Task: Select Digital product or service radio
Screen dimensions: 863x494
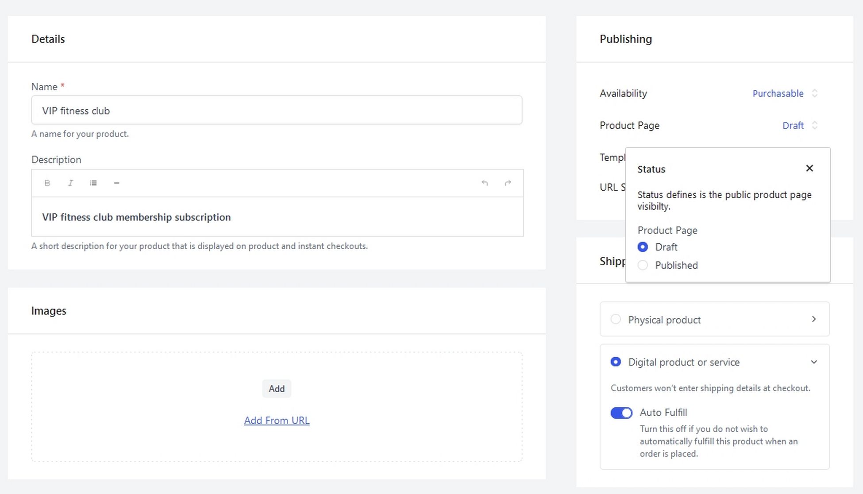Action: click(616, 362)
